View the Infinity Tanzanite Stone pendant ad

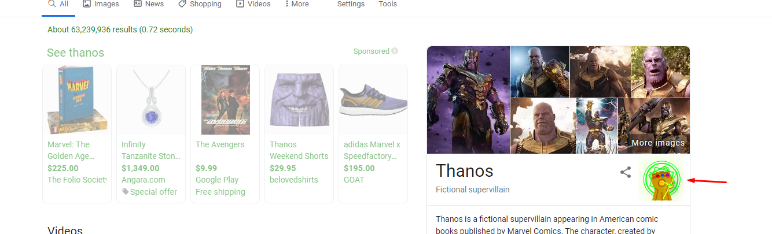151,134
